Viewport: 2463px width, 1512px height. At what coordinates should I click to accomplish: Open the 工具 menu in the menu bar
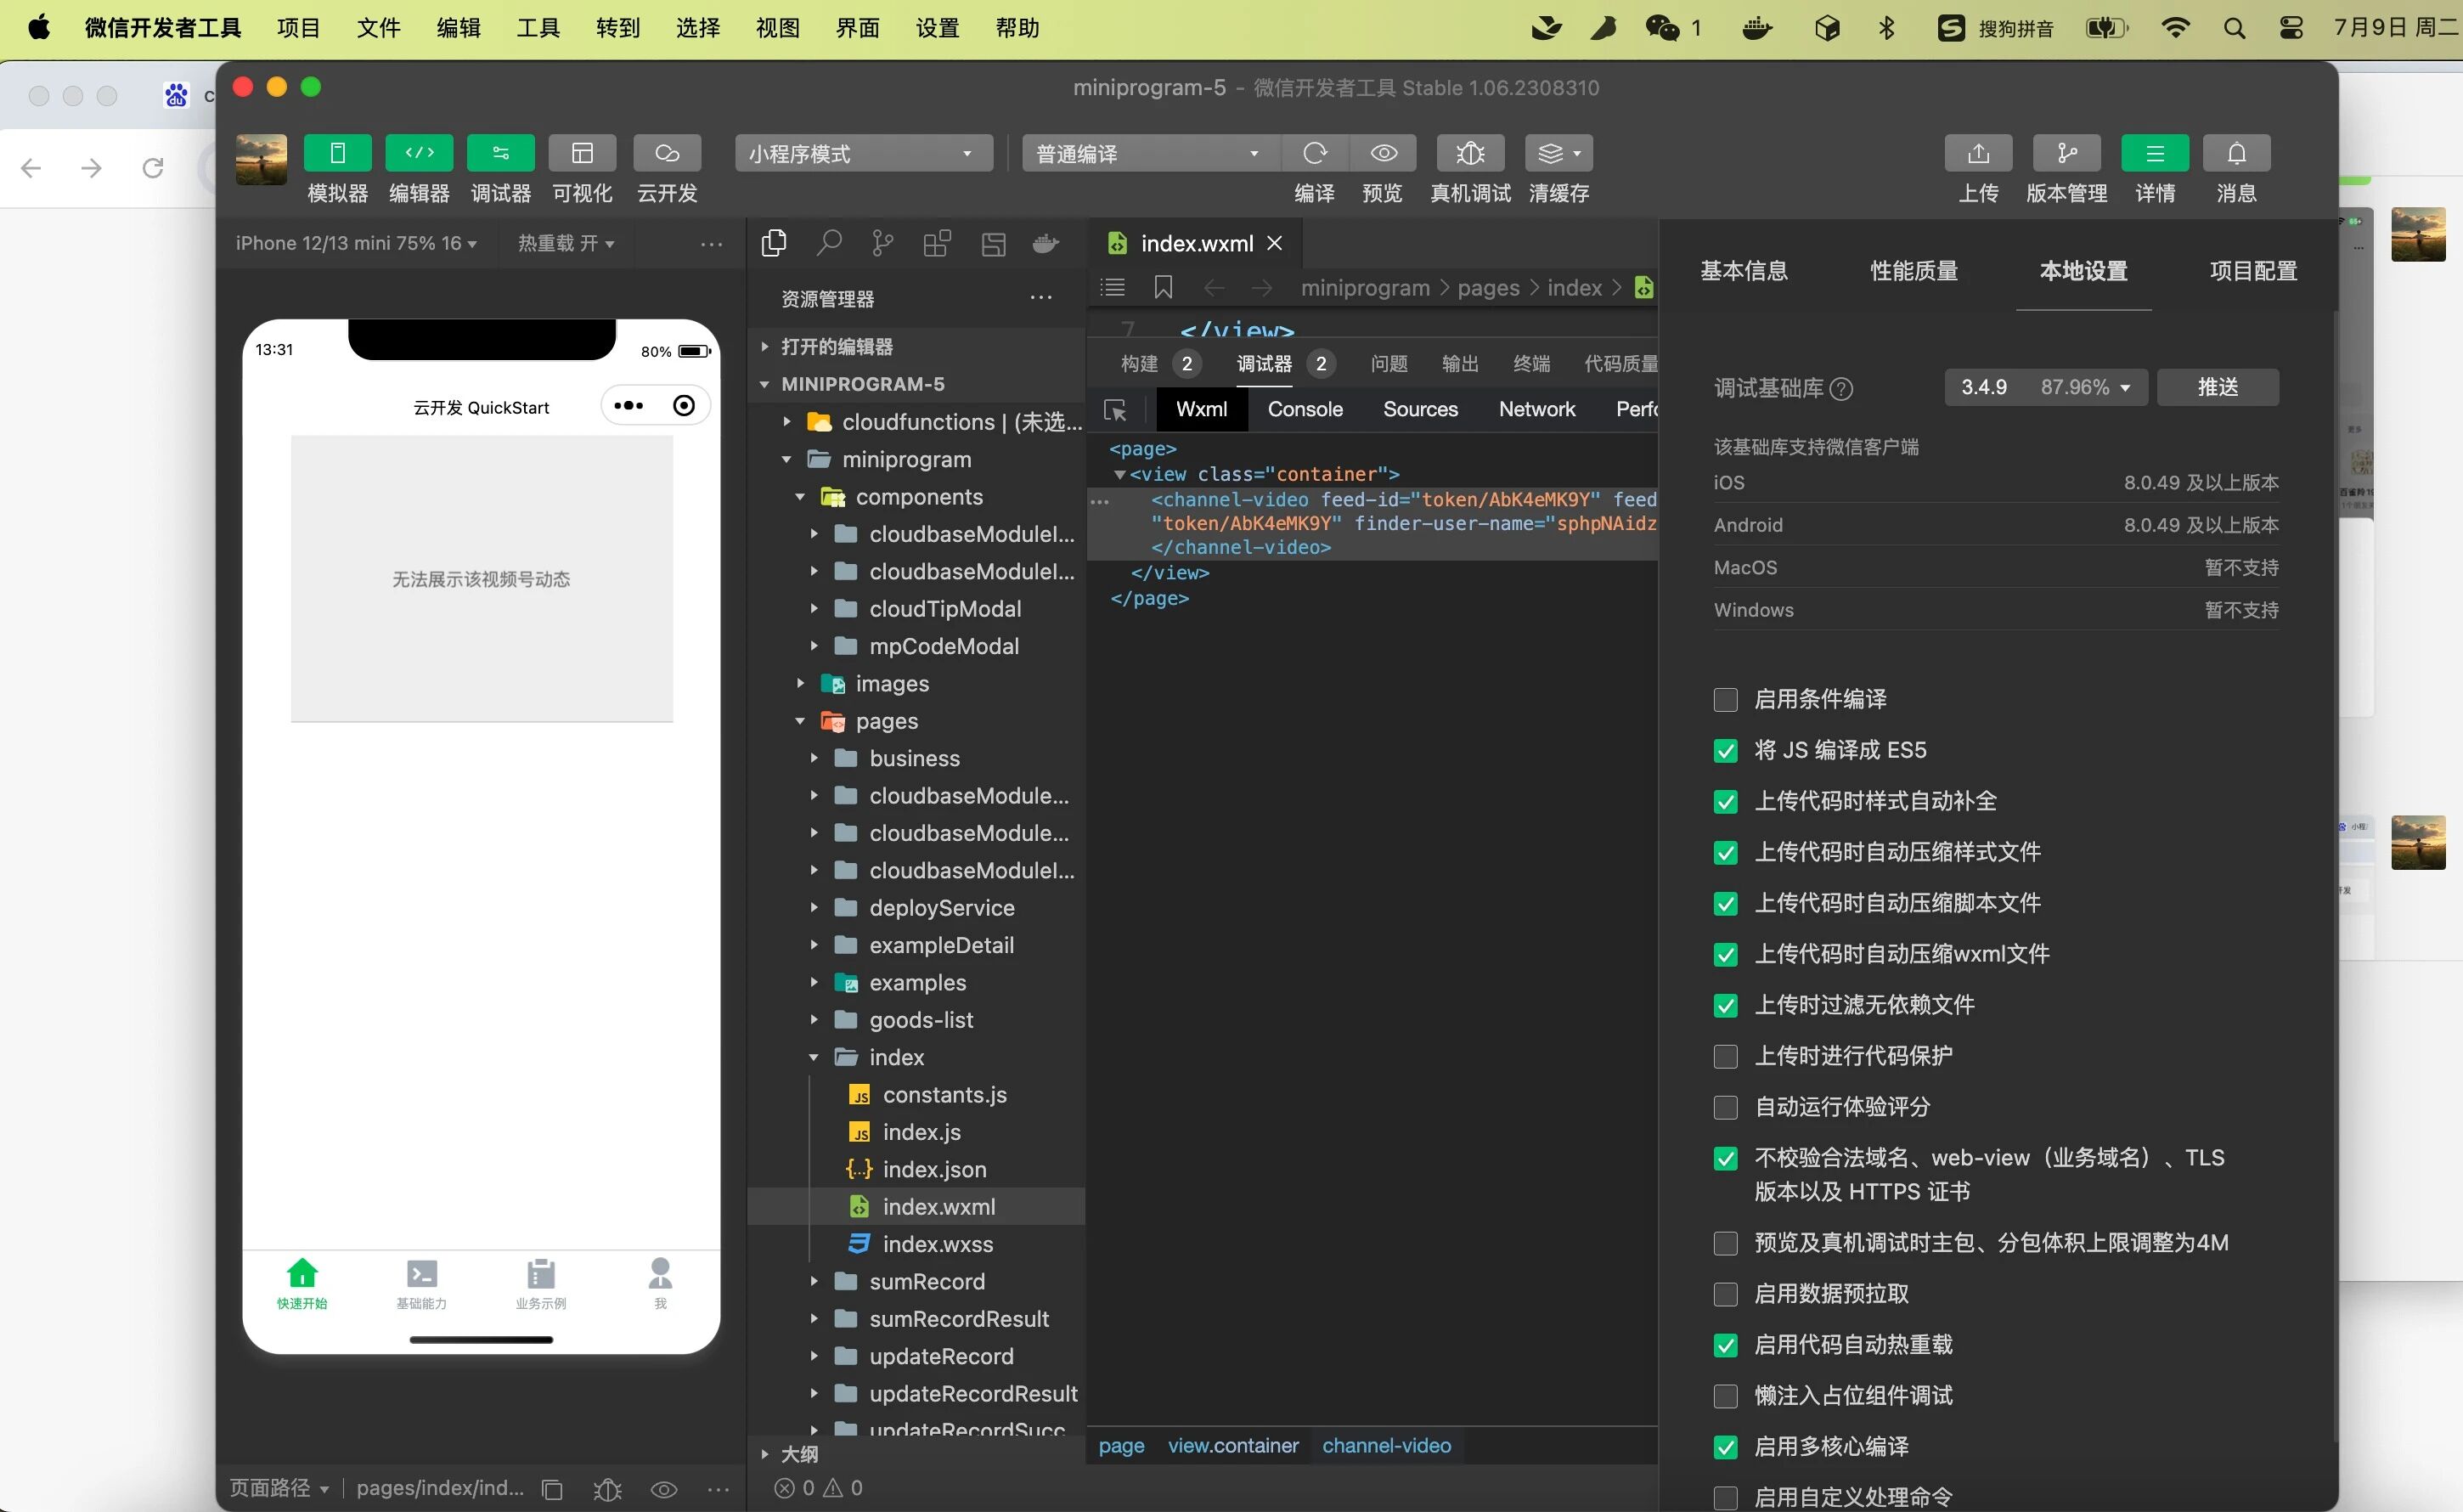(537, 28)
